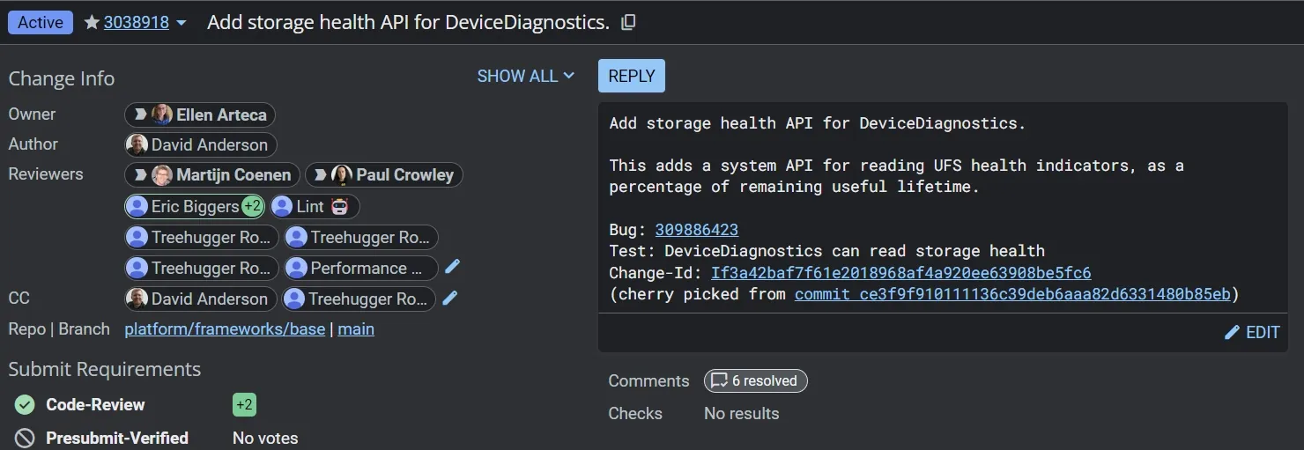The height and width of the screenshot is (450, 1304).
Task: Star change 3038918
Action: point(92,23)
